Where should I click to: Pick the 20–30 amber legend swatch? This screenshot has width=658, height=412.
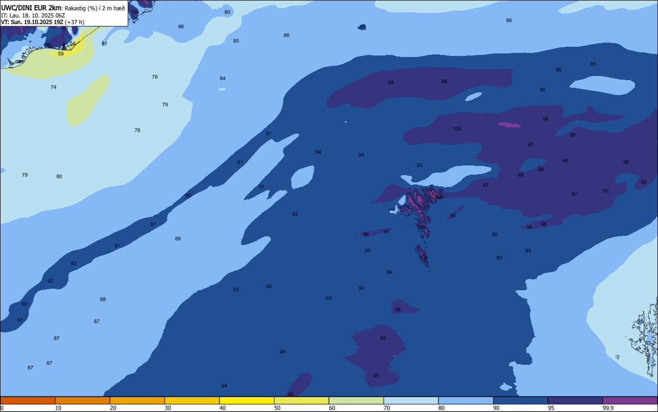tap(137, 400)
